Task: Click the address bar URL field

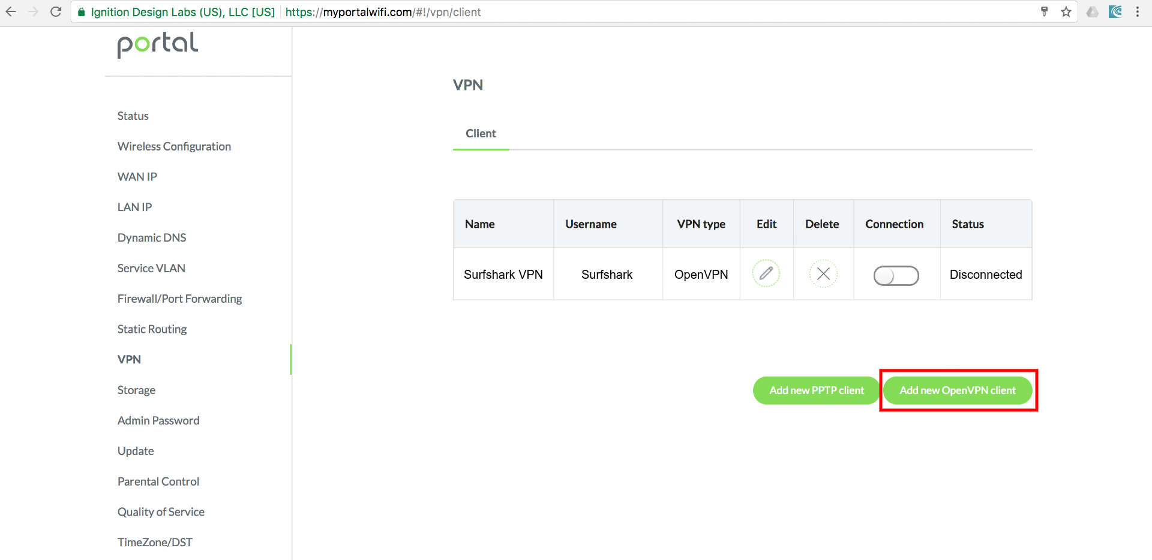Action: click(600, 12)
